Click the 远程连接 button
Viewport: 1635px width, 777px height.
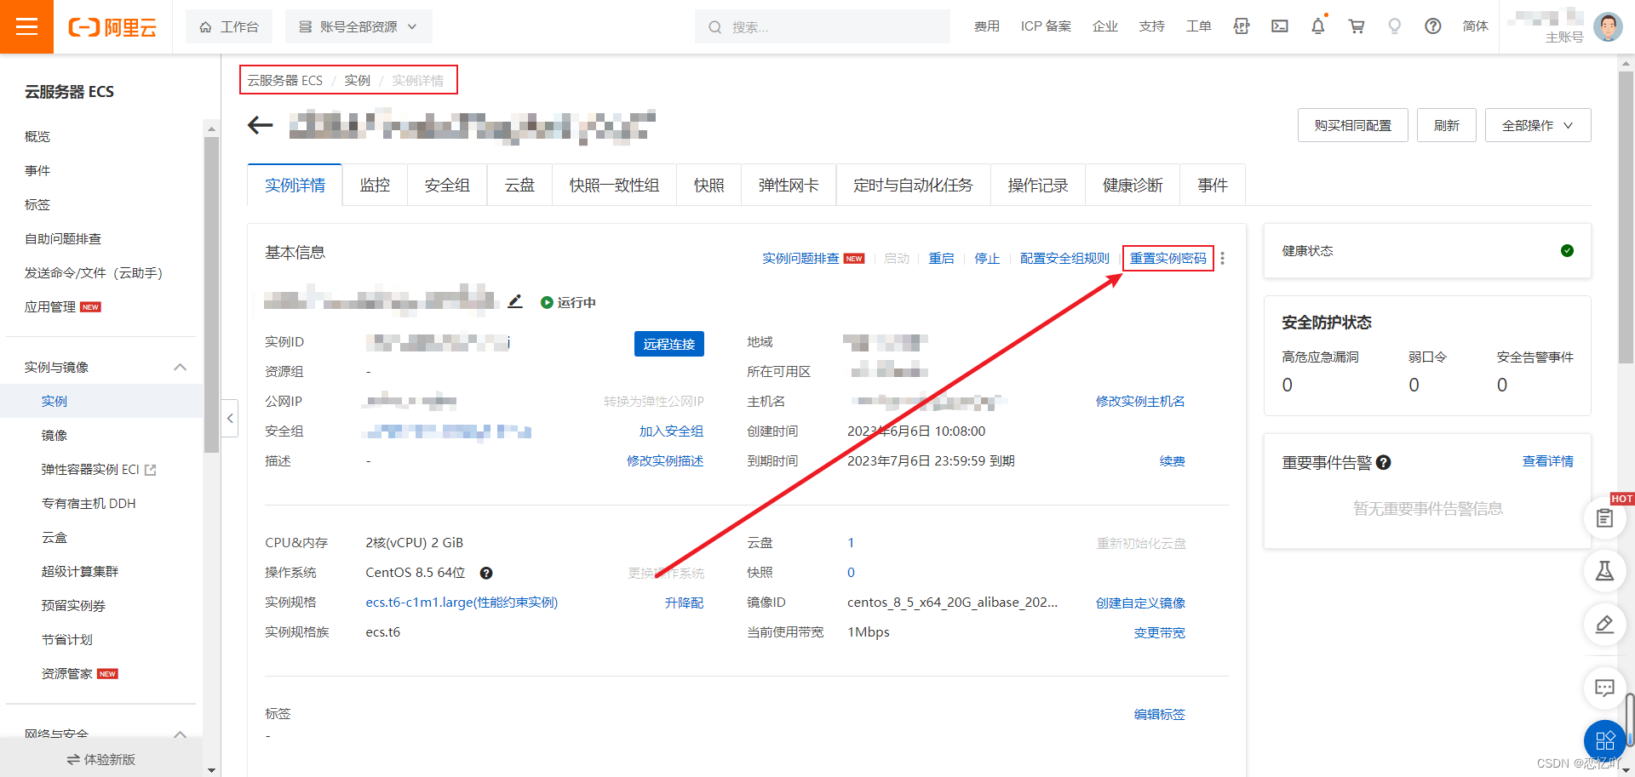(x=669, y=344)
